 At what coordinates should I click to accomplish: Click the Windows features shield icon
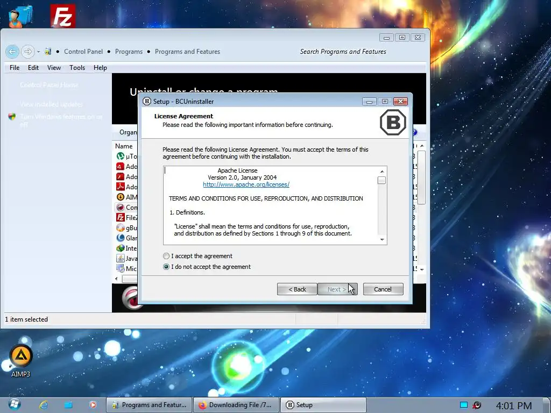[12, 117]
